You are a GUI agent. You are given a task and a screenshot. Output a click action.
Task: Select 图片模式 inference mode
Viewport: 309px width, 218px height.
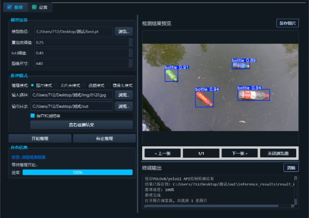click(42, 85)
